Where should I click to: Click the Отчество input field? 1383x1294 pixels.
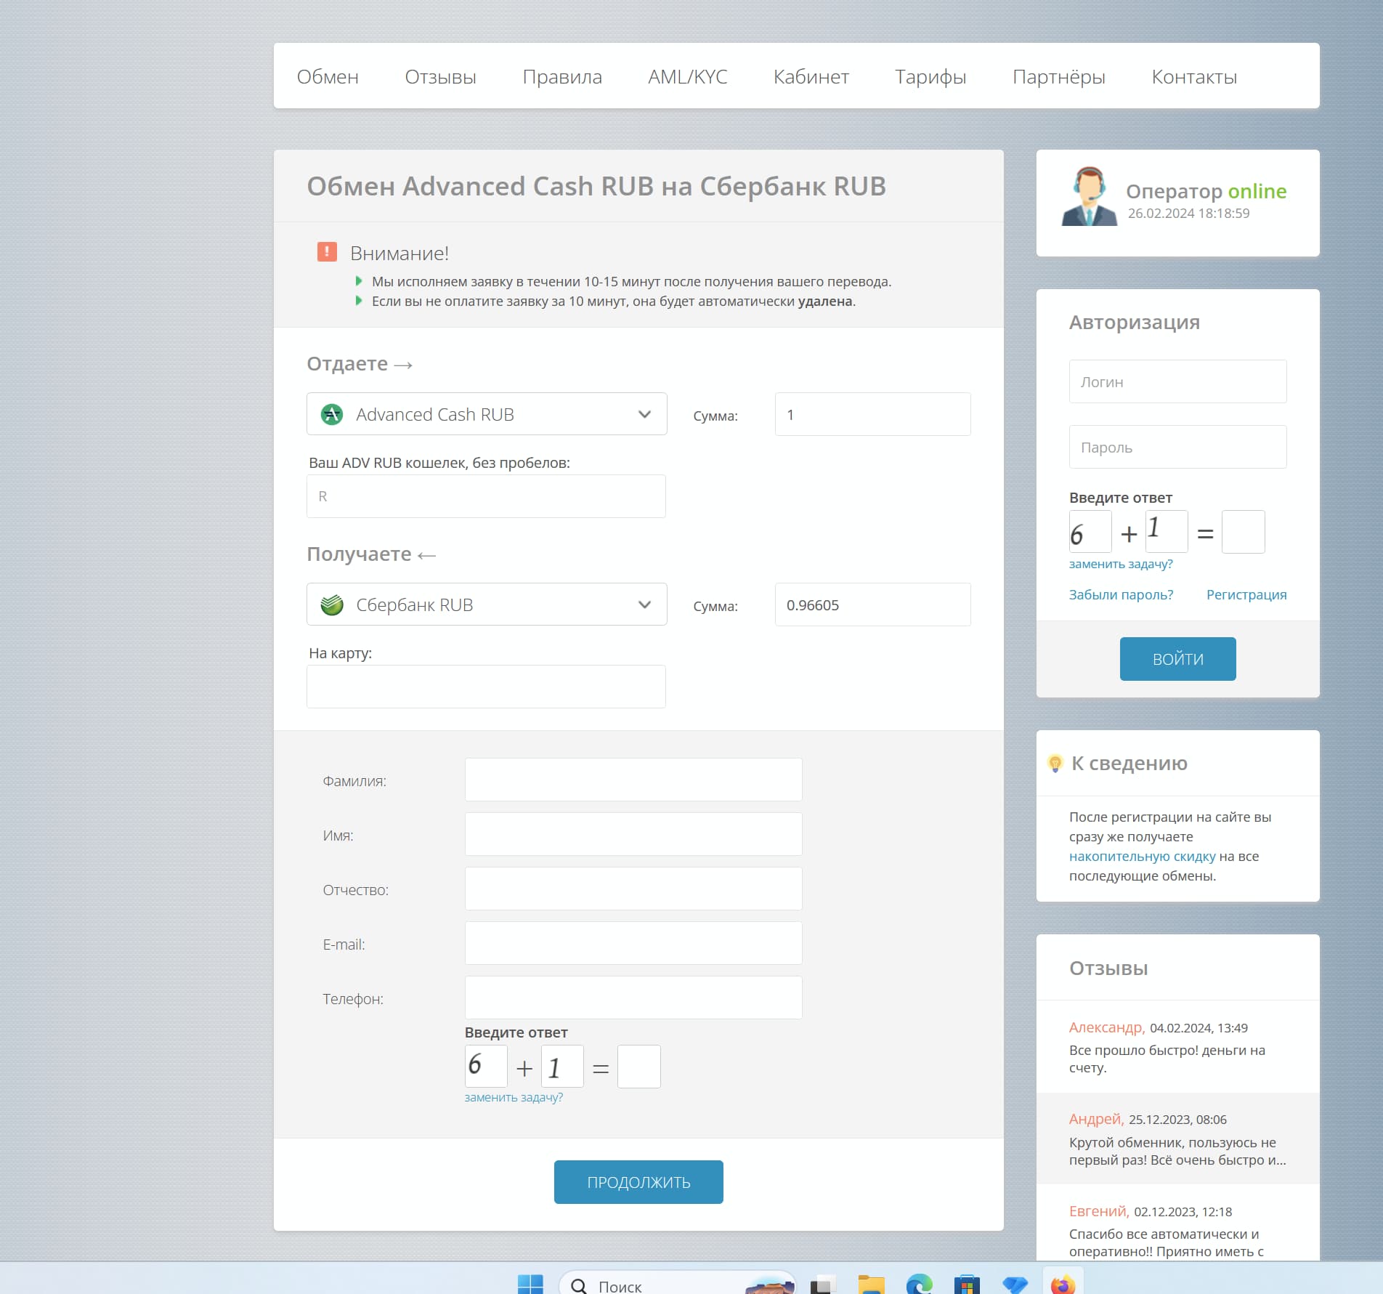[633, 889]
